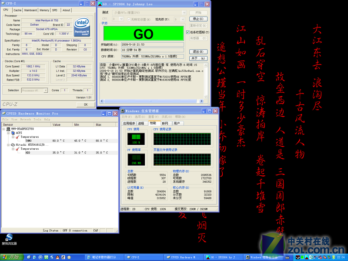
Task: Collapse Temperatures under ACPI
Action: click(13, 137)
